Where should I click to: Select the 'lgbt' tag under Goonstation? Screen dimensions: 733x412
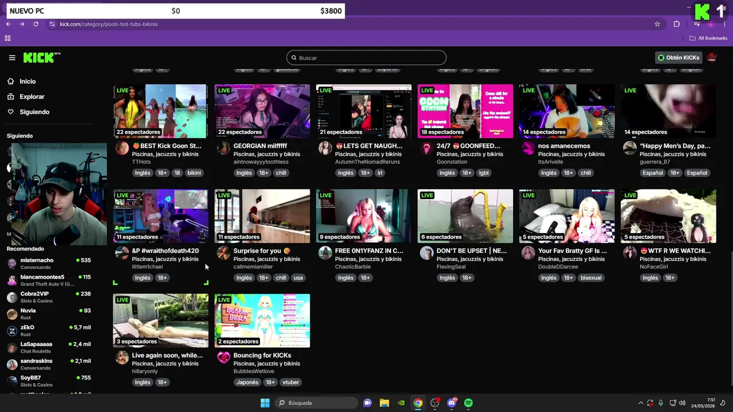484,173
